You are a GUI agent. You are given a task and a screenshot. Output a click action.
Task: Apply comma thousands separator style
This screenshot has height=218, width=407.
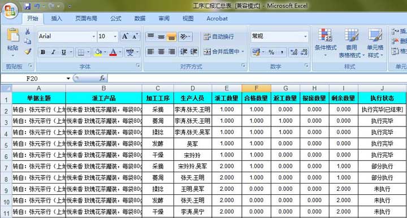click(282, 52)
